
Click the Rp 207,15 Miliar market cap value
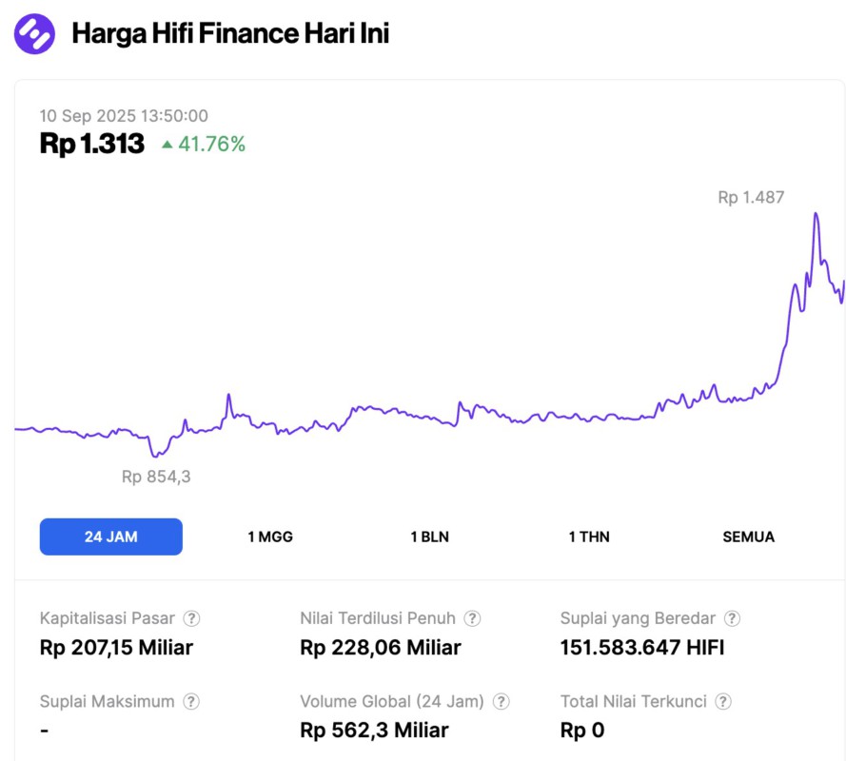116,648
